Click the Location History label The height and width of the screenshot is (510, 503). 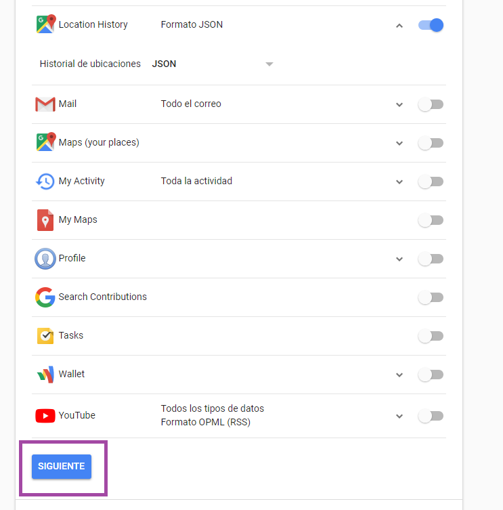tap(93, 24)
